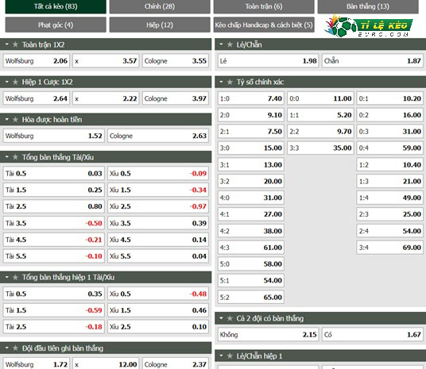Collapse Tổng bàn thắng hiệp 1 Tài/Xỉu arrow
Viewport: 426px width, 369px height.
pos(7,277)
